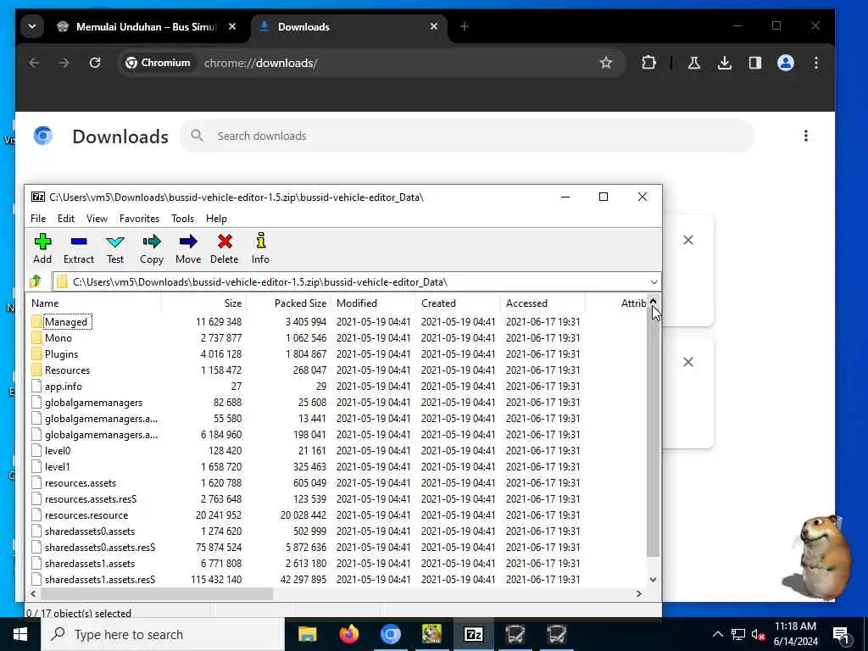Viewport: 868px width, 651px height.
Task: Open the Help menu in 7-Zip
Action: tap(216, 219)
